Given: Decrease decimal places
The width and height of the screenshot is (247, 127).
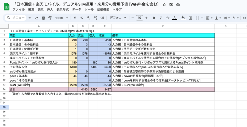Looking at the screenshot, I should (x=88, y=18).
